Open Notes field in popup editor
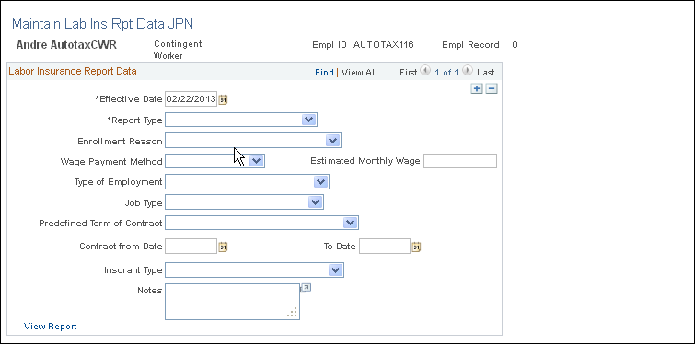The height and width of the screenshot is (344, 695). click(306, 288)
